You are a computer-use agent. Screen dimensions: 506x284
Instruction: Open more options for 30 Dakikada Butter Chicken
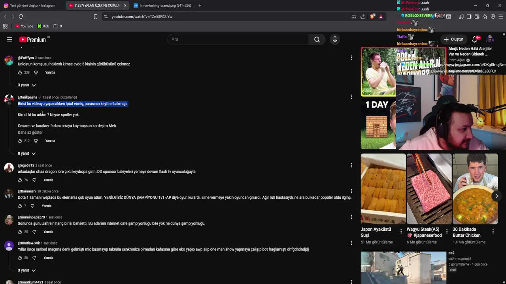493,232
